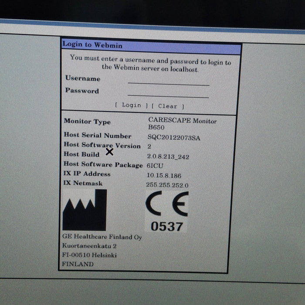305x305 pixels.
Task: Click the 'Monitor Type' label
Action: [x=87, y=122]
